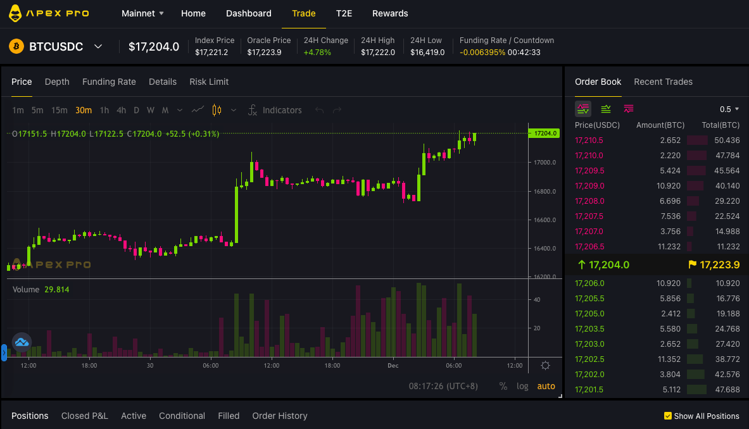Switch to the Funding Rate tab

[109, 82]
